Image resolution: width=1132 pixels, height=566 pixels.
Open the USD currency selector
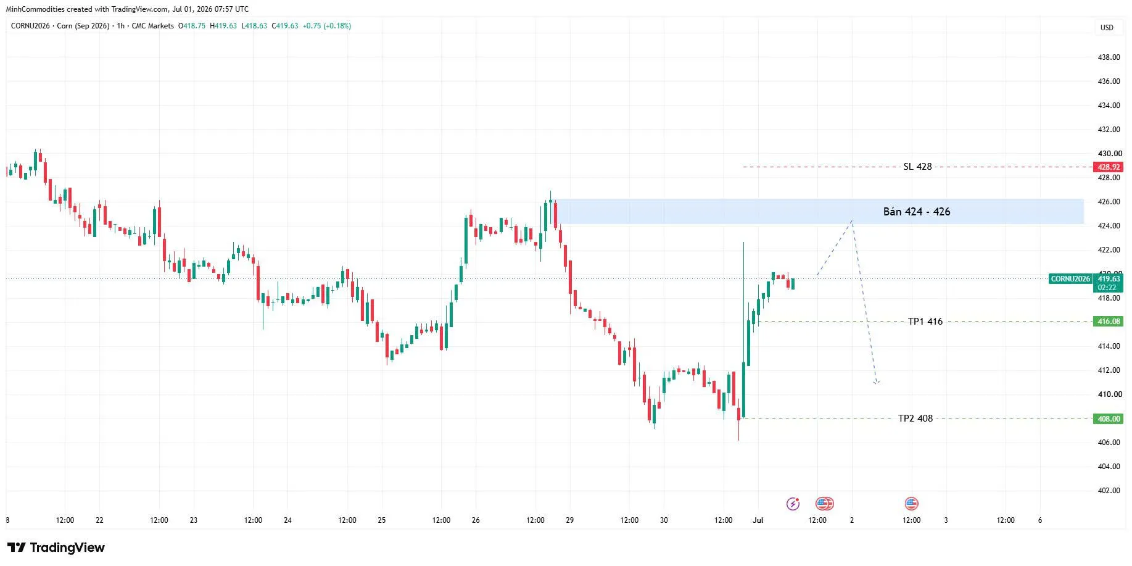coord(1107,27)
